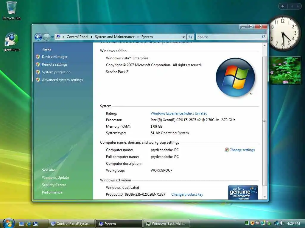Open the Start menu orb
The width and height of the screenshot is (305, 228).
point(9,223)
